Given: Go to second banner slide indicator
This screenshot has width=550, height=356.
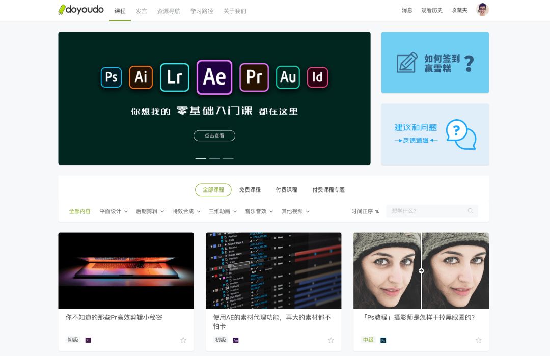Looking at the screenshot, I should pos(214,158).
